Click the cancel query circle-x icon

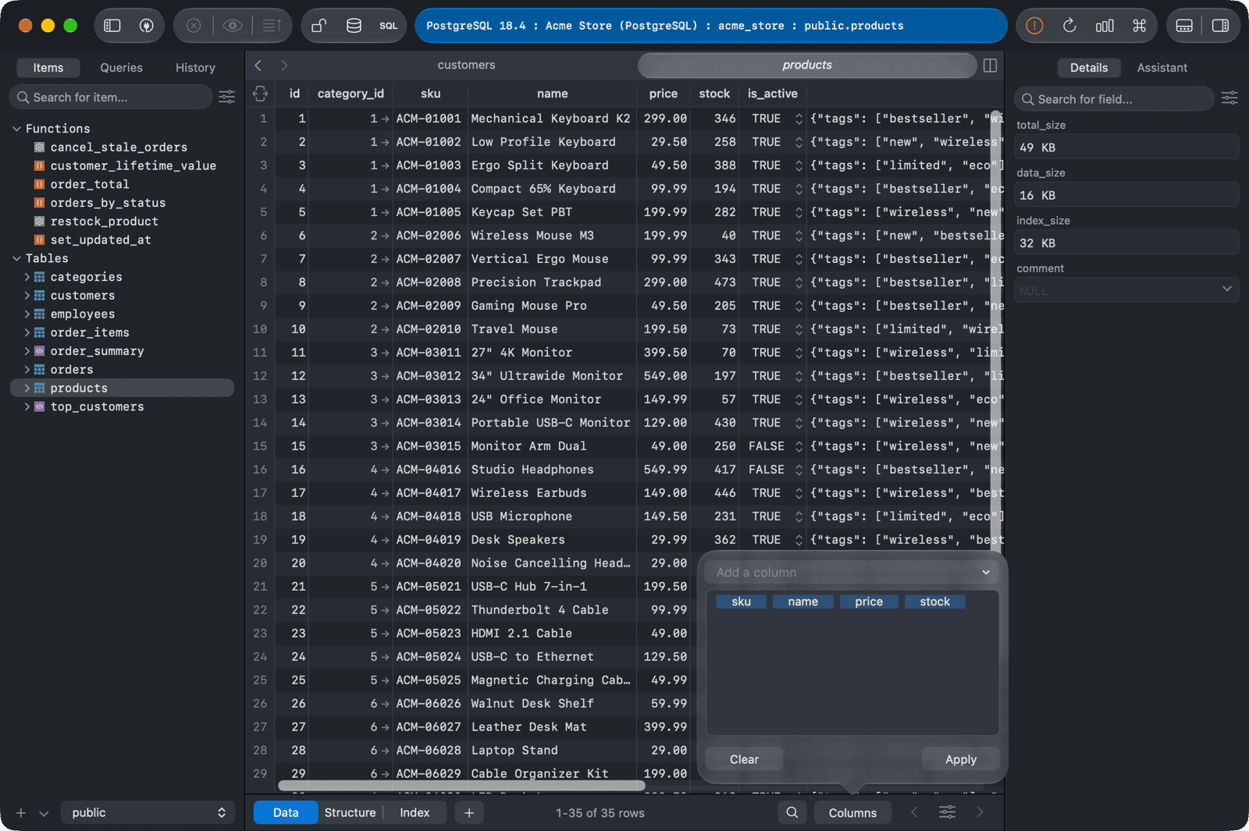(x=194, y=26)
